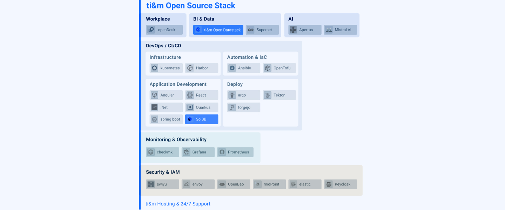This screenshot has height=210, width=505.
Task: Click the Angular icon
Action: coord(154,95)
